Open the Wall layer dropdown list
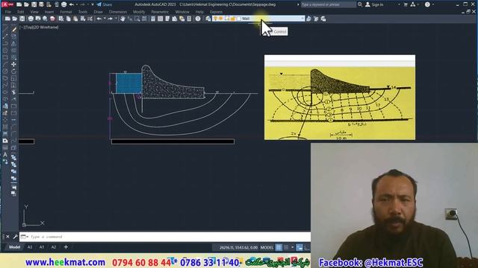The width and height of the screenshot is (478, 268). tap(258, 19)
